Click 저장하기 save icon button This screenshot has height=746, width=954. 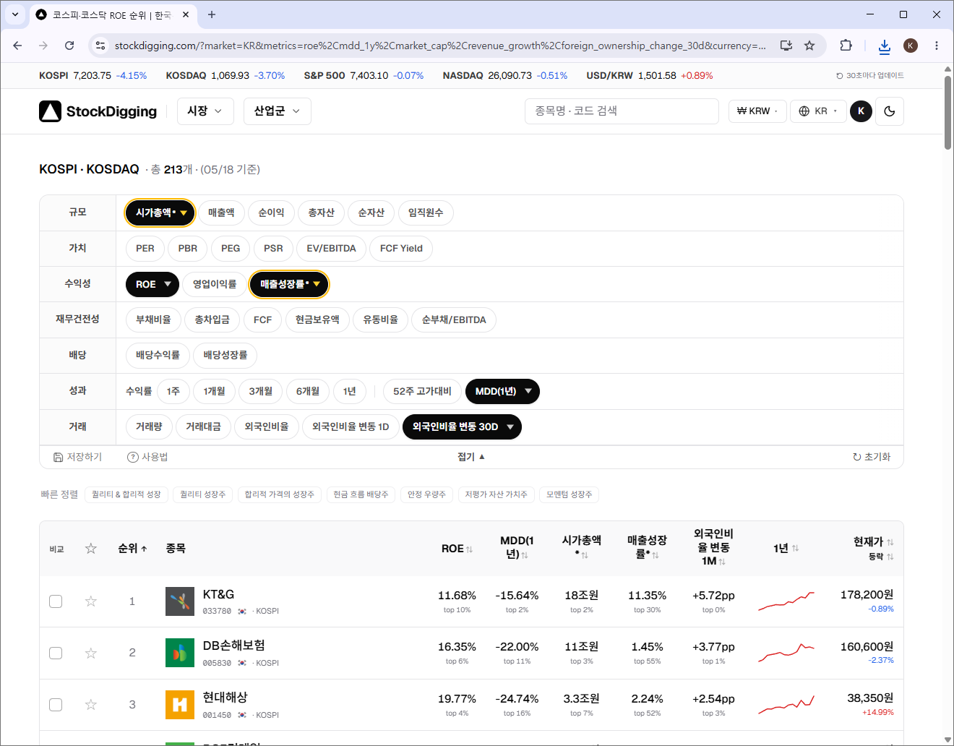(77, 457)
